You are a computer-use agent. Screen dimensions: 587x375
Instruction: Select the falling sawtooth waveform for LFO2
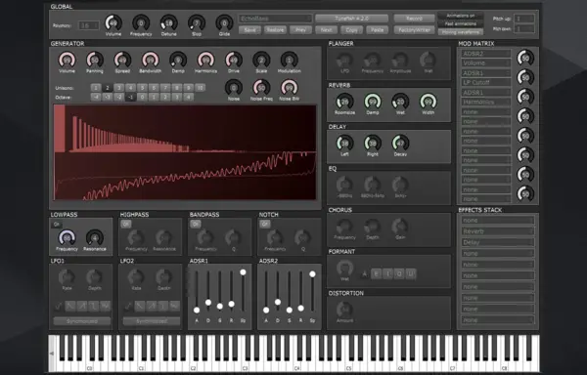(x=140, y=307)
